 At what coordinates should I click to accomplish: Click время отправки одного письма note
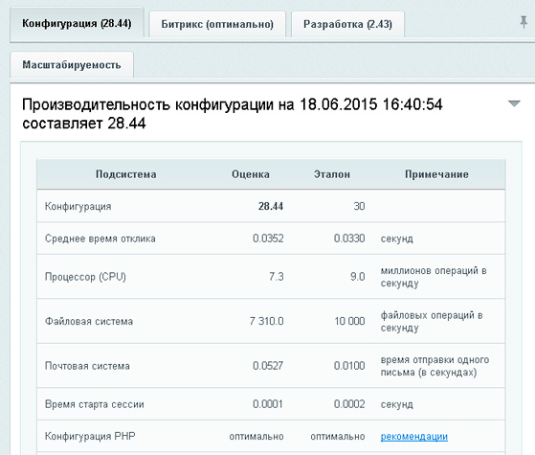(435, 366)
